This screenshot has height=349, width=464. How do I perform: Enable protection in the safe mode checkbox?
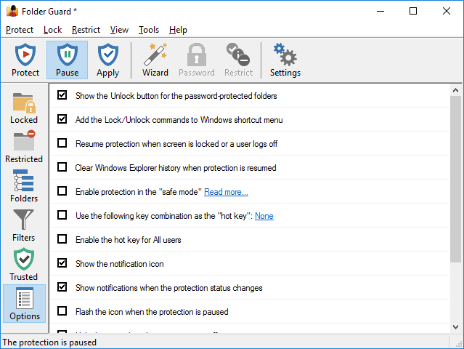tap(62, 191)
